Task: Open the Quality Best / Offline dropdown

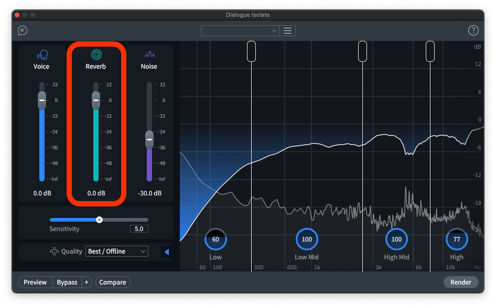Action: point(116,251)
